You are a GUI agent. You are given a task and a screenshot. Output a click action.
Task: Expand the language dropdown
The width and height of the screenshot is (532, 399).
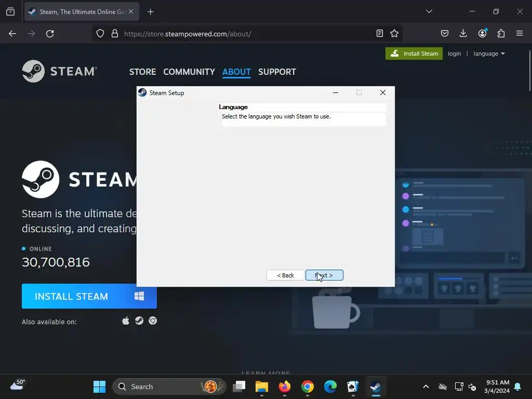pyautogui.click(x=489, y=54)
